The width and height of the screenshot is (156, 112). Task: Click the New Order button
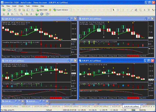[x=42, y=10]
